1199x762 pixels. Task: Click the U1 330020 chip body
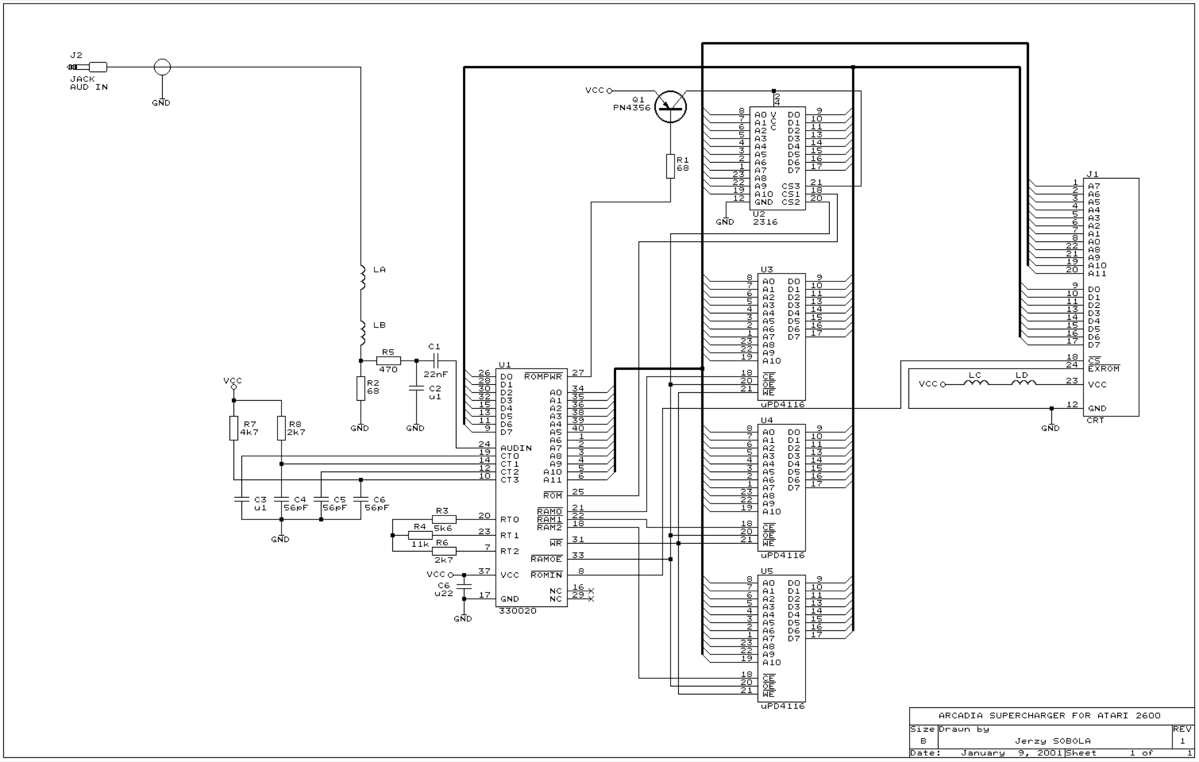pyautogui.click(x=532, y=487)
